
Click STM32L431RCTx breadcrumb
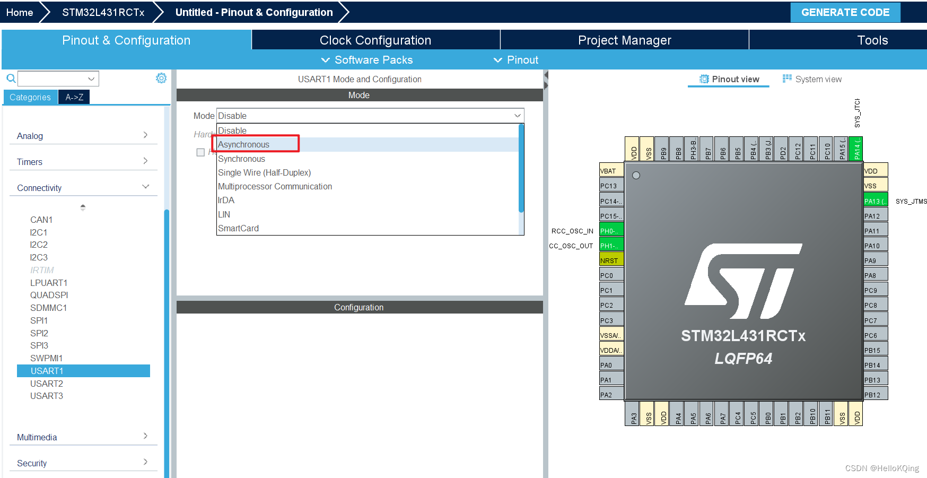click(x=103, y=12)
